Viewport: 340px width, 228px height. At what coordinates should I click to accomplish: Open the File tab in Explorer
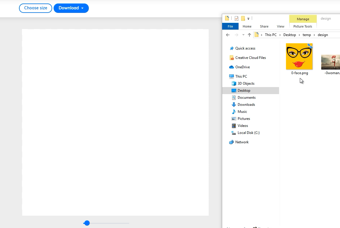(x=230, y=26)
